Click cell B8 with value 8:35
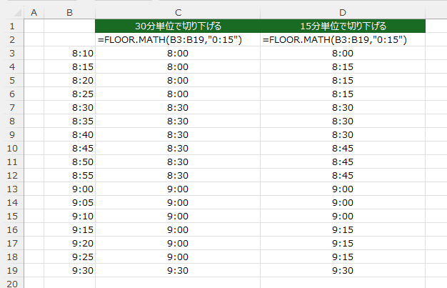The width and height of the screenshot is (447, 288). [69, 121]
